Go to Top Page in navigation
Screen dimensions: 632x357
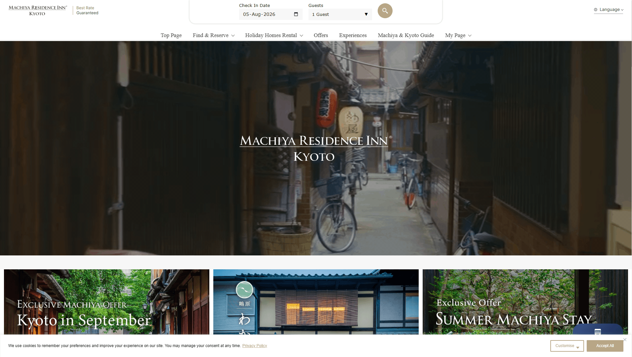pos(171,35)
